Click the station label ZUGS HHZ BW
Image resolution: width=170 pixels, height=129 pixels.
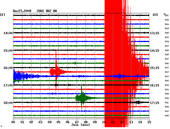click(x=47, y=11)
